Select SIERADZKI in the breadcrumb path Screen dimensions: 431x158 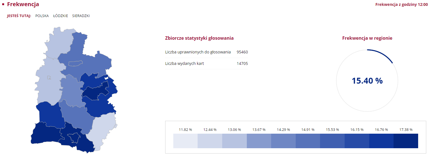click(81, 16)
